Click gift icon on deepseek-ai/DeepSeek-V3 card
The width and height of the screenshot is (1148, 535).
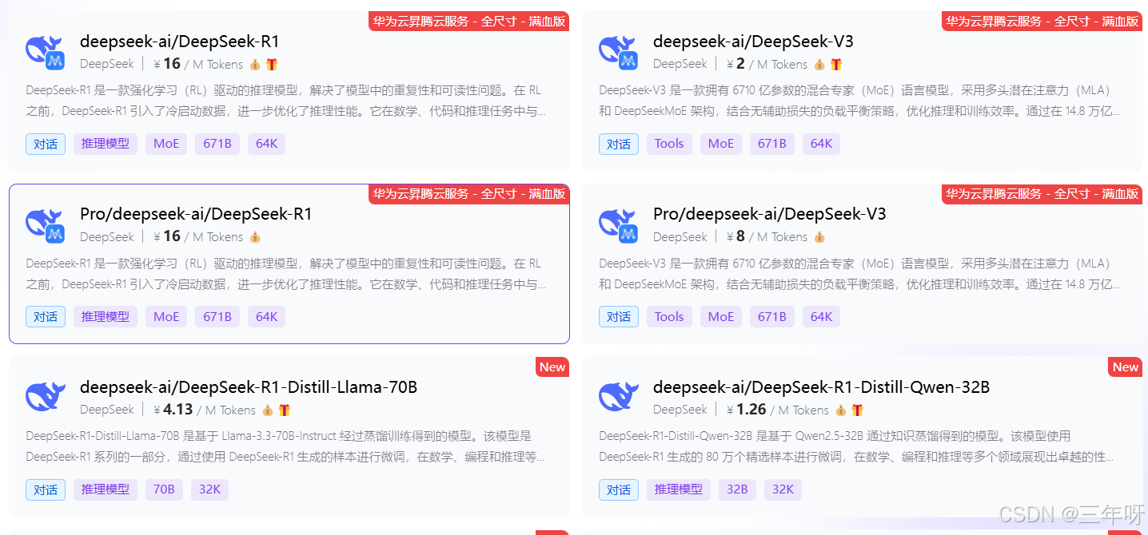click(836, 64)
